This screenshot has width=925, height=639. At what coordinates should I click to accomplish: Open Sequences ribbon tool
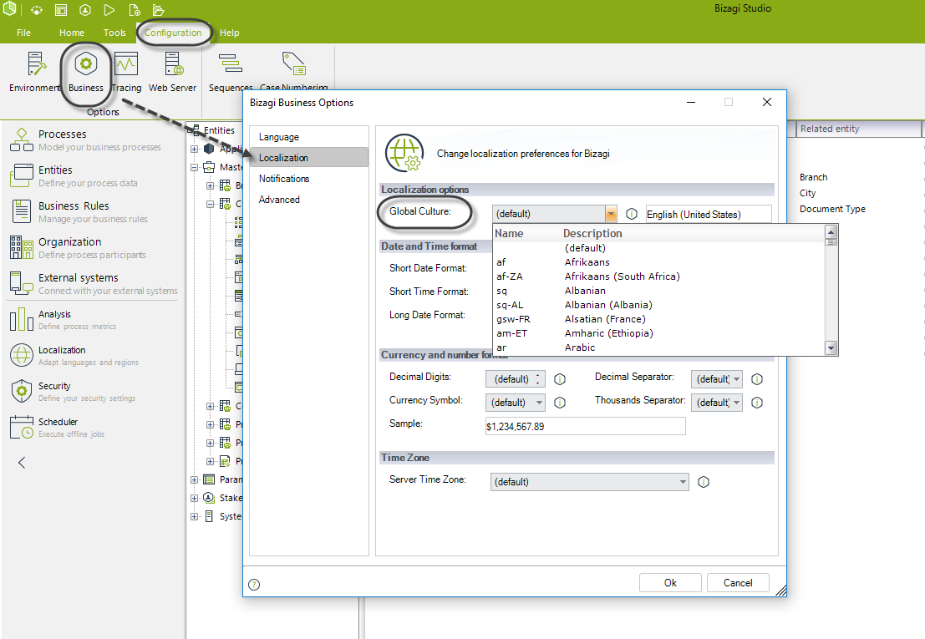tap(231, 72)
